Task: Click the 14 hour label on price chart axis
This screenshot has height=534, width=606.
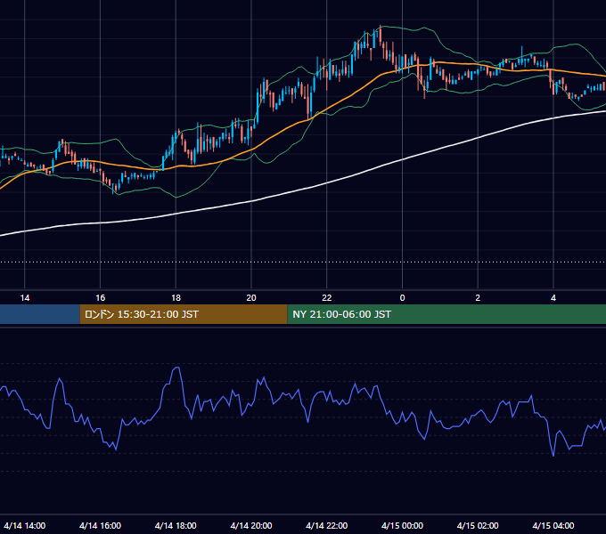Action: pos(25,298)
